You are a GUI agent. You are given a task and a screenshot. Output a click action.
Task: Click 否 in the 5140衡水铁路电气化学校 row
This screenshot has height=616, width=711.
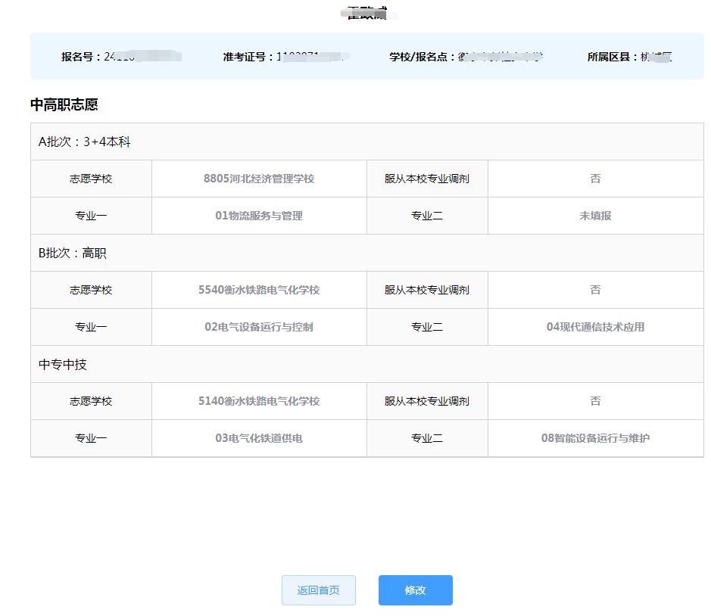click(x=595, y=401)
